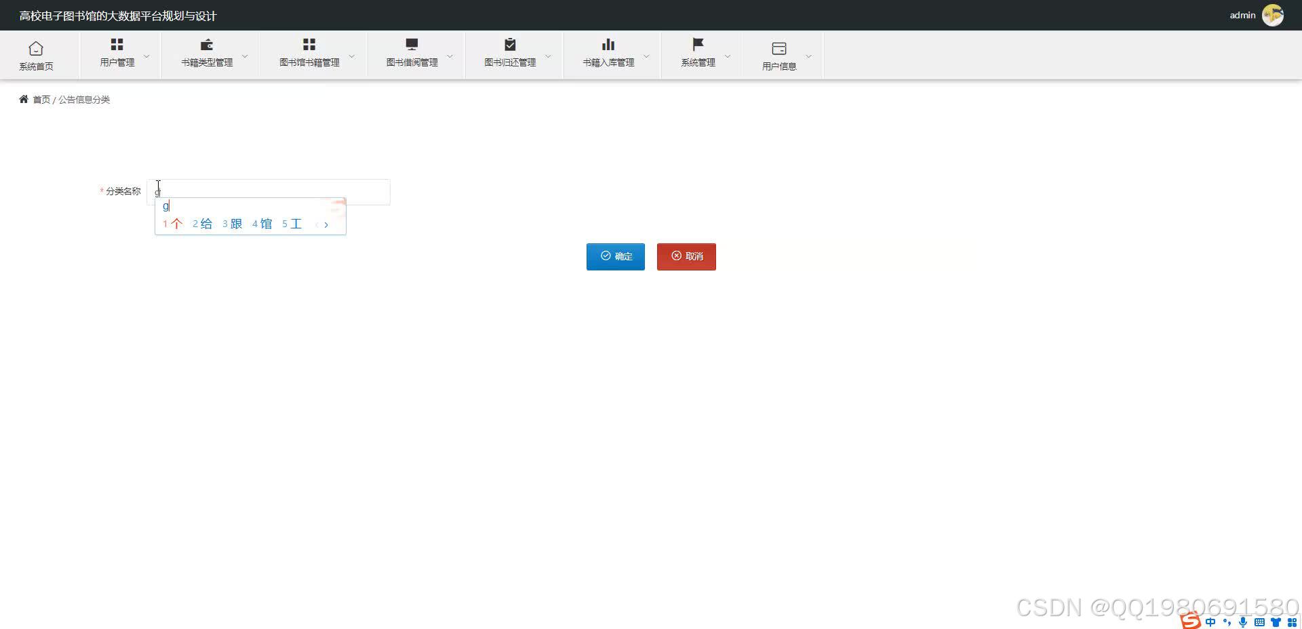
Task: Open the IME toolbox grid icon
Action: pyautogui.click(x=1292, y=622)
